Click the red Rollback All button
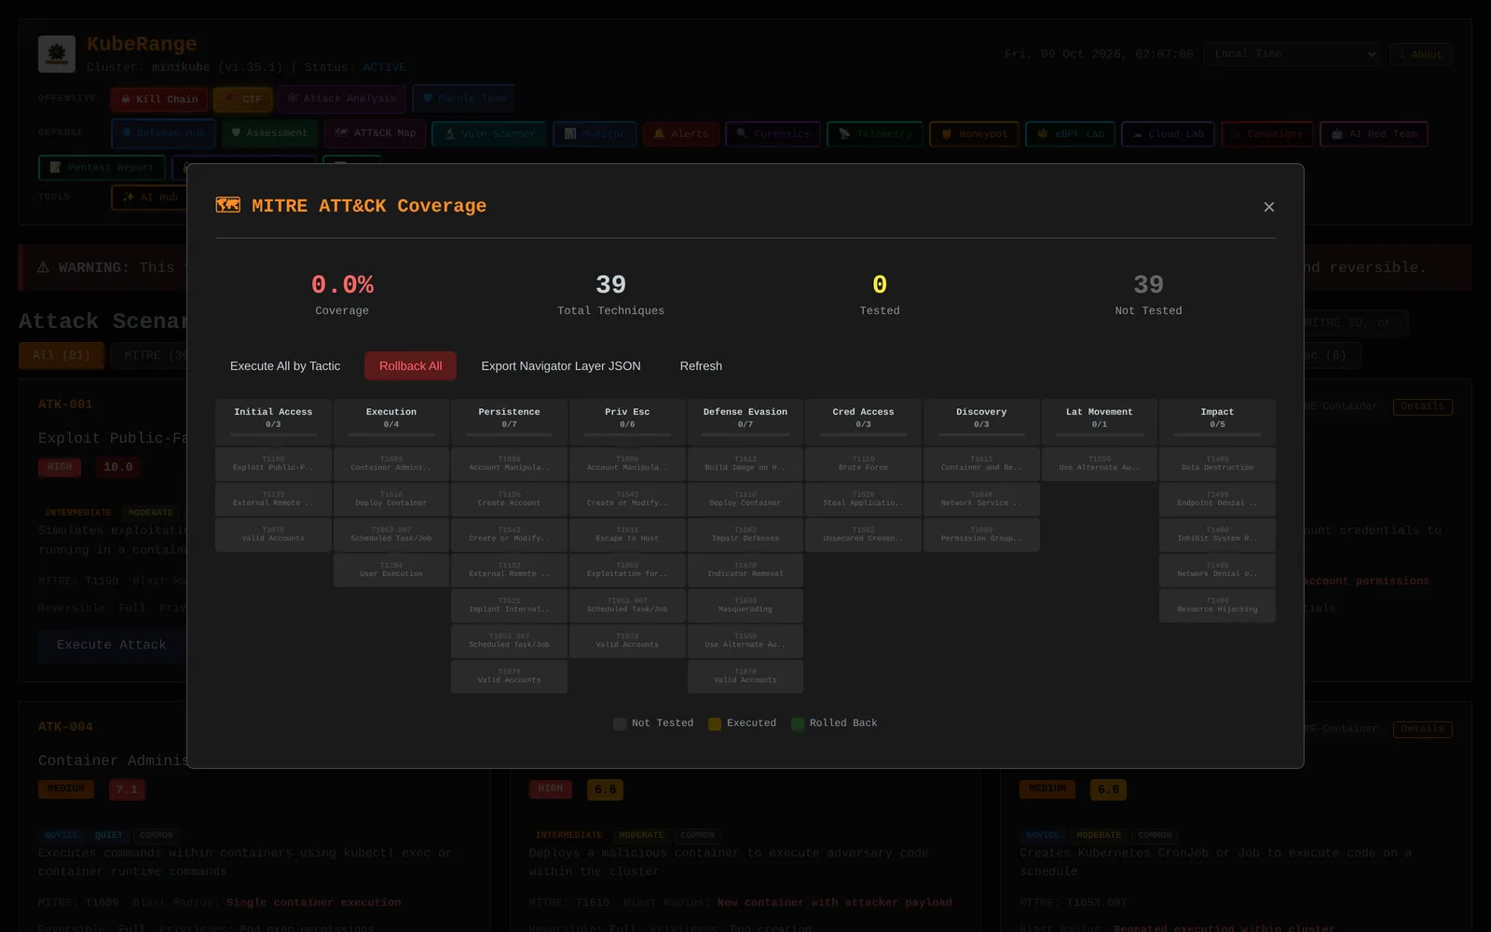1491x932 pixels. (410, 366)
